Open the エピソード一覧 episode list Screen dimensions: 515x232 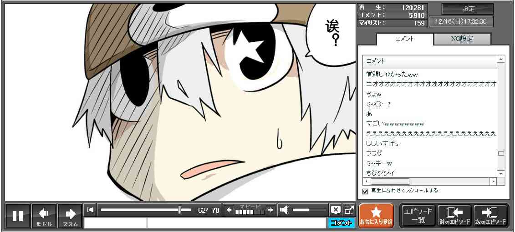coord(418,216)
